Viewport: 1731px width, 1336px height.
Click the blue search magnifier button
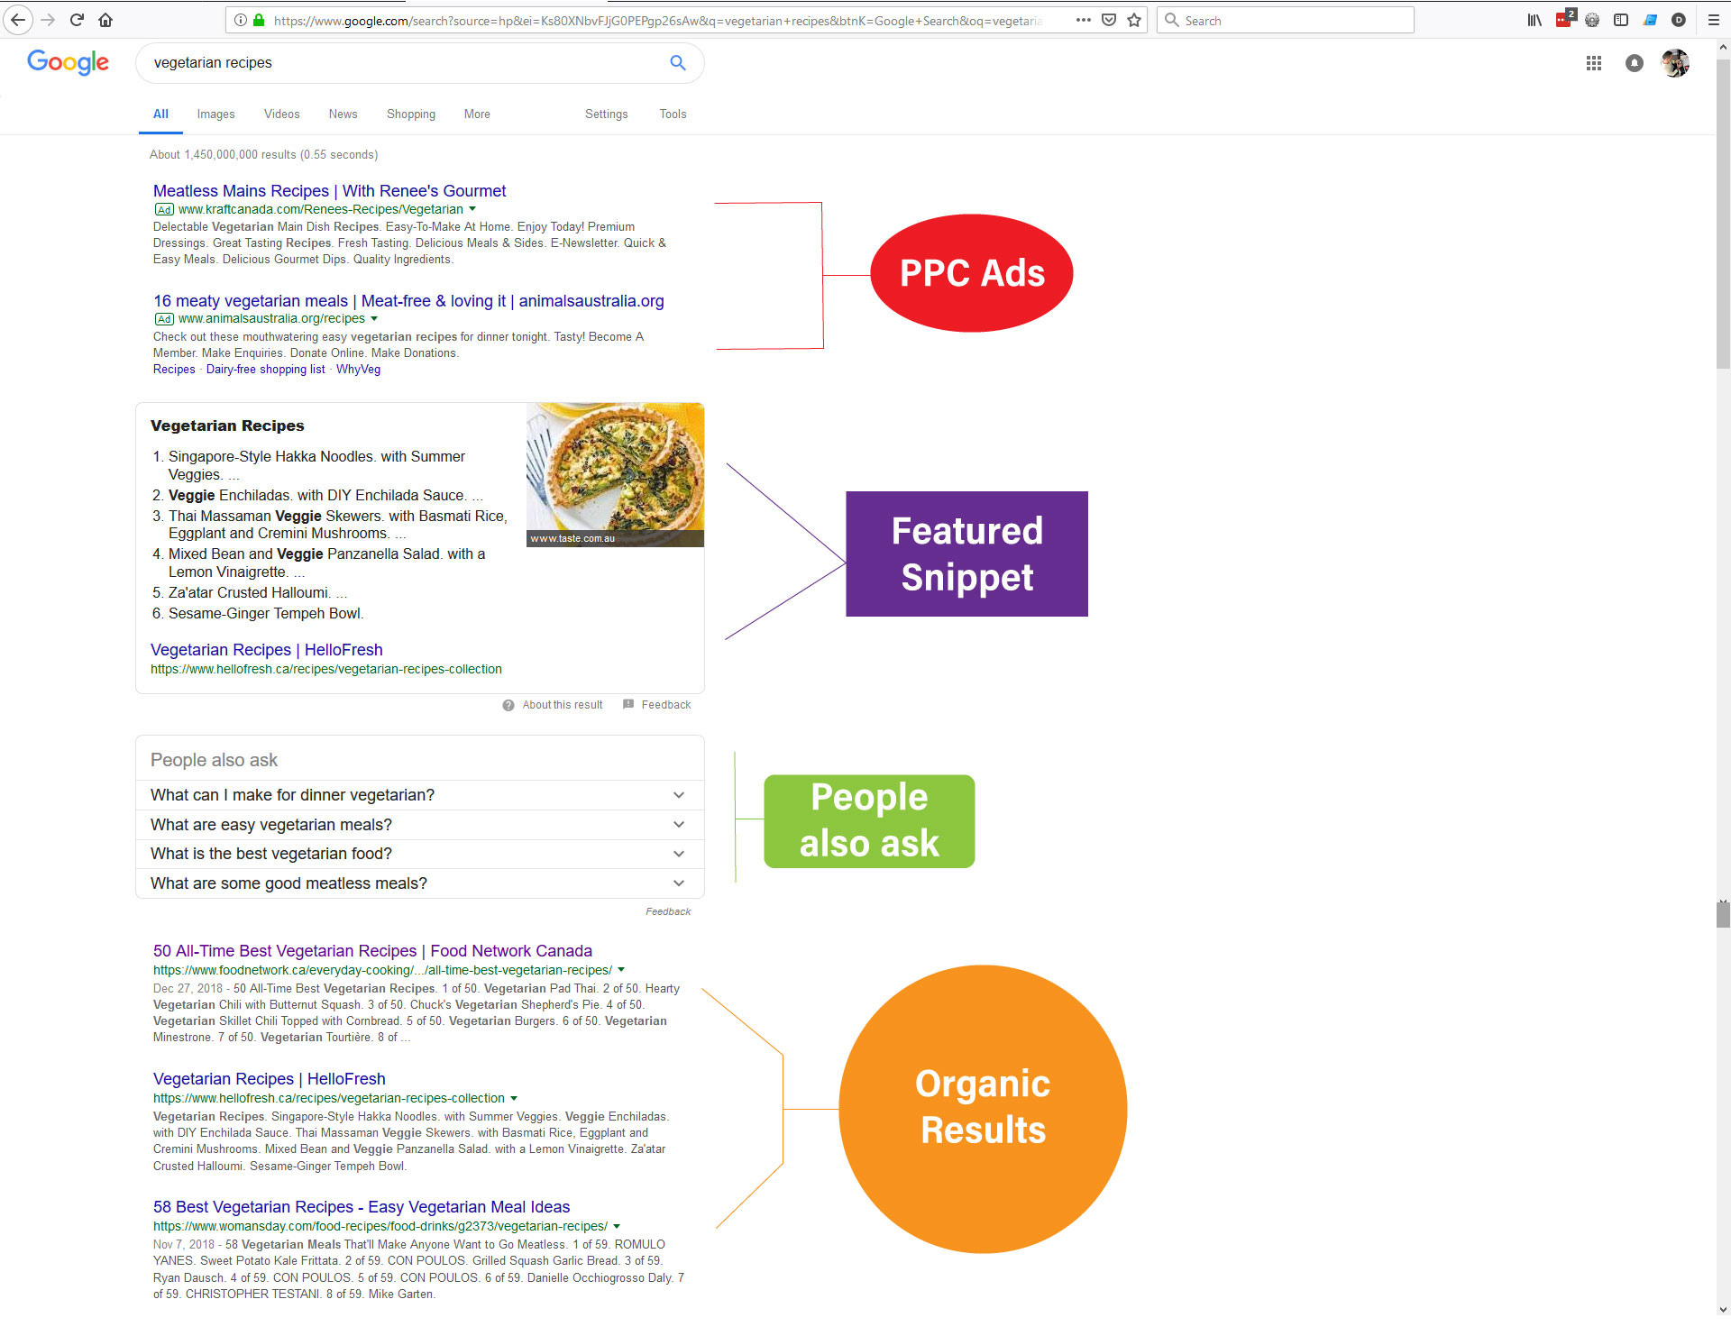pyautogui.click(x=678, y=62)
